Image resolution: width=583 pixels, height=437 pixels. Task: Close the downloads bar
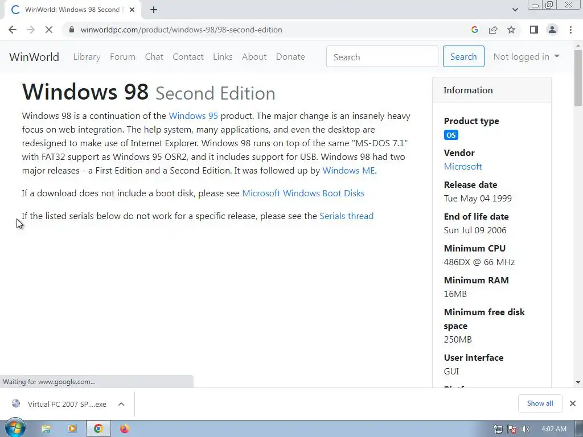[573, 403]
